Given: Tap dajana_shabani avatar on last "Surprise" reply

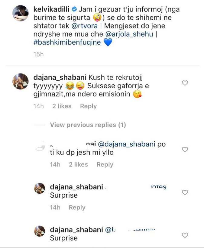Looking at the screenshot, I should [40, 231].
